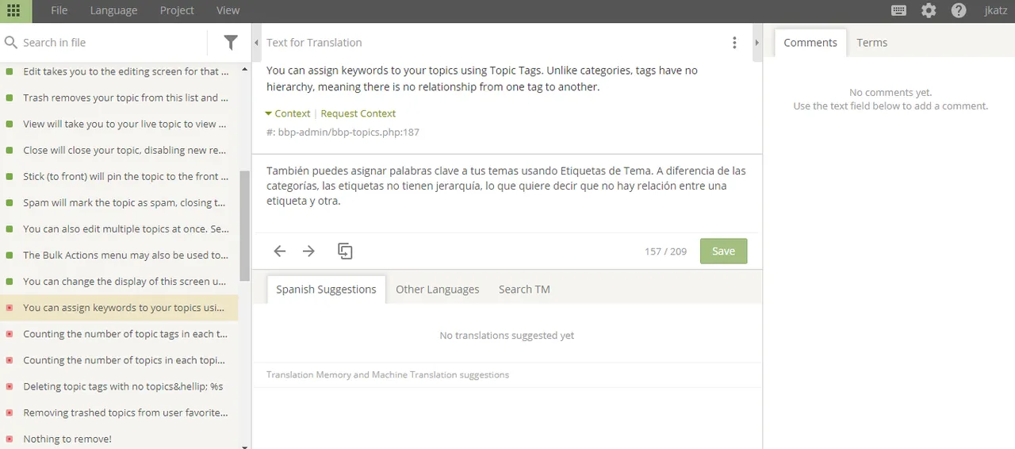Viewport: 1015px width, 449px height.
Task: Click the Request Context link
Action: click(x=358, y=113)
